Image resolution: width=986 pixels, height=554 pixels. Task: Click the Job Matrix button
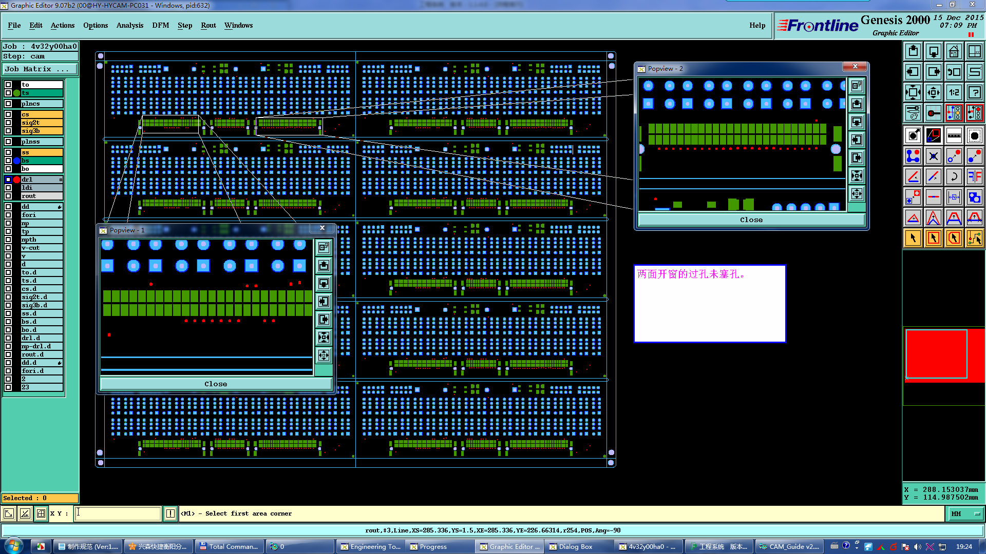tap(40, 69)
